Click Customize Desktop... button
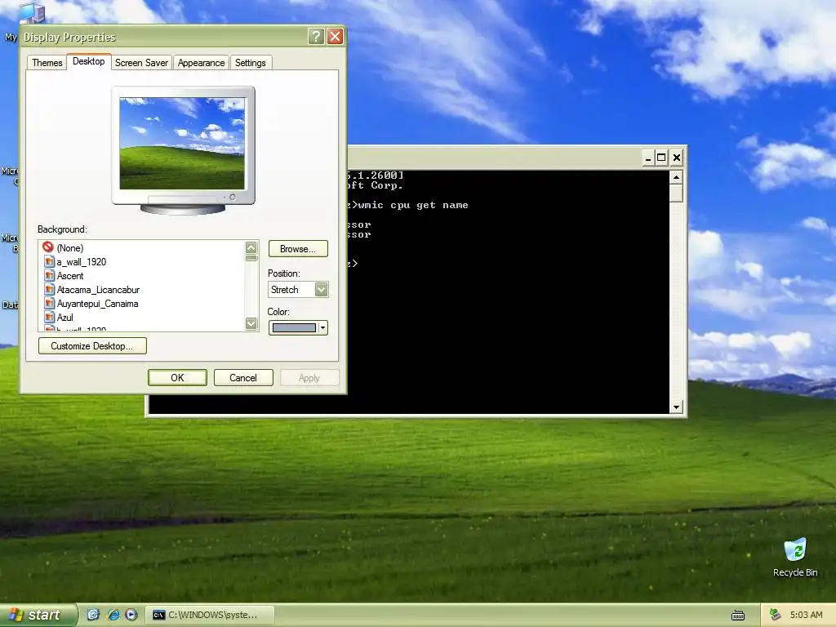The height and width of the screenshot is (627, 836). click(92, 346)
